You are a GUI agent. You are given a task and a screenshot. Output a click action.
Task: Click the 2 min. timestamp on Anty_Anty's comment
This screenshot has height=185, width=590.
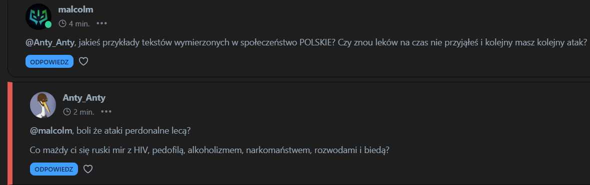point(83,112)
